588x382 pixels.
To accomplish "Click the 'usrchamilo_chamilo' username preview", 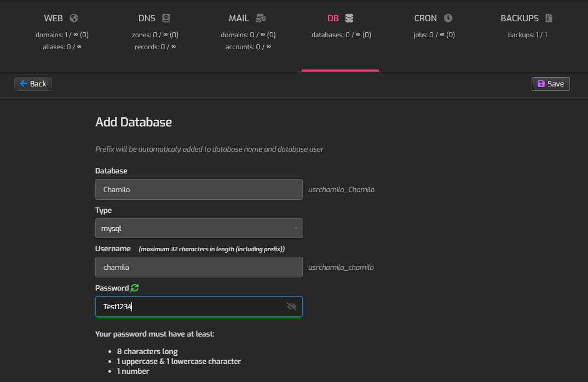I will 341,267.
